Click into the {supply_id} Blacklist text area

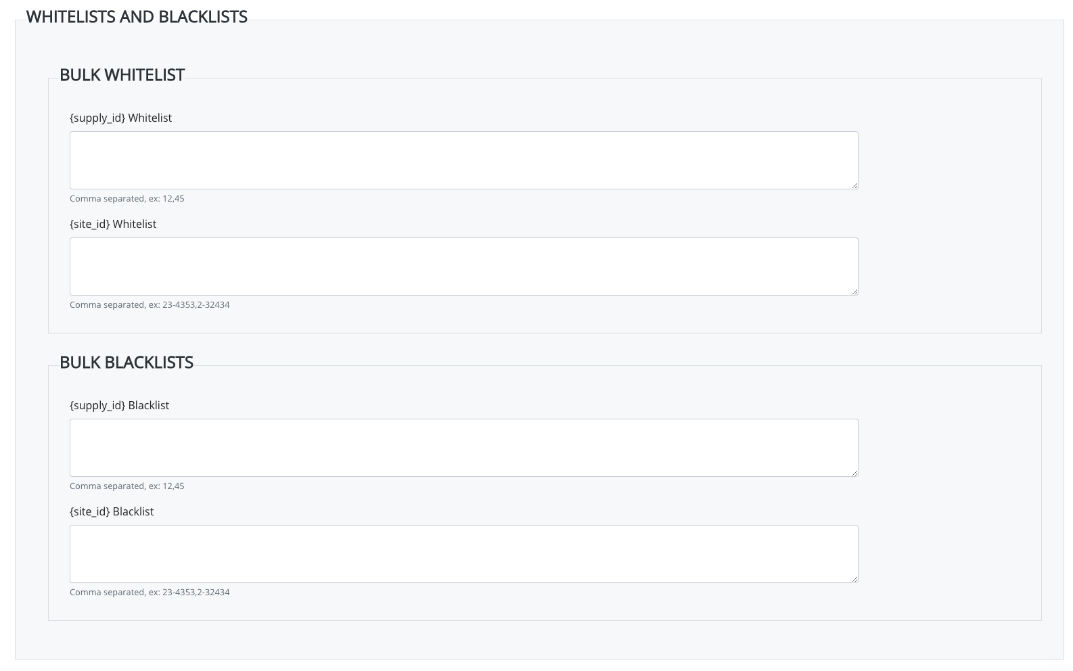coord(463,448)
